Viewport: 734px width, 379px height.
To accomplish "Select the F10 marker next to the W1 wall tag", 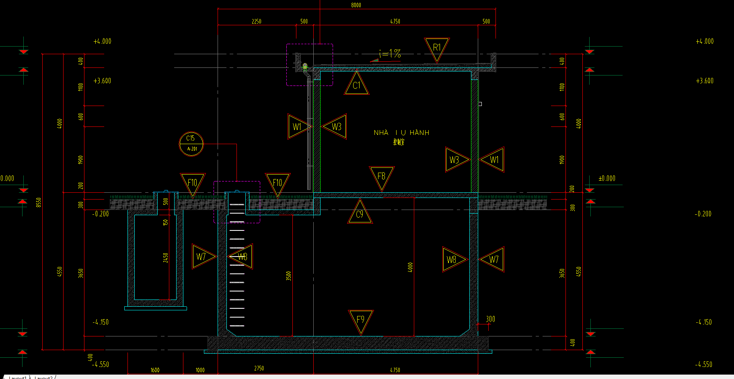I will tap(278, 185).
